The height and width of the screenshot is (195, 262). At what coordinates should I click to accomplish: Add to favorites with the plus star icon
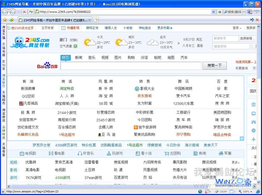12,20
